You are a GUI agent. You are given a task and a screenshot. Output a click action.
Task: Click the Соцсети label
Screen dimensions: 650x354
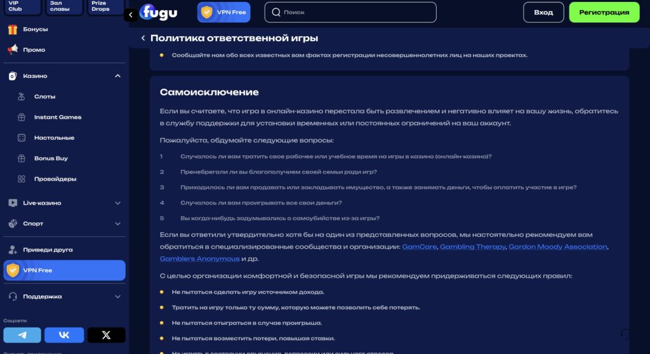click(15, 320)
